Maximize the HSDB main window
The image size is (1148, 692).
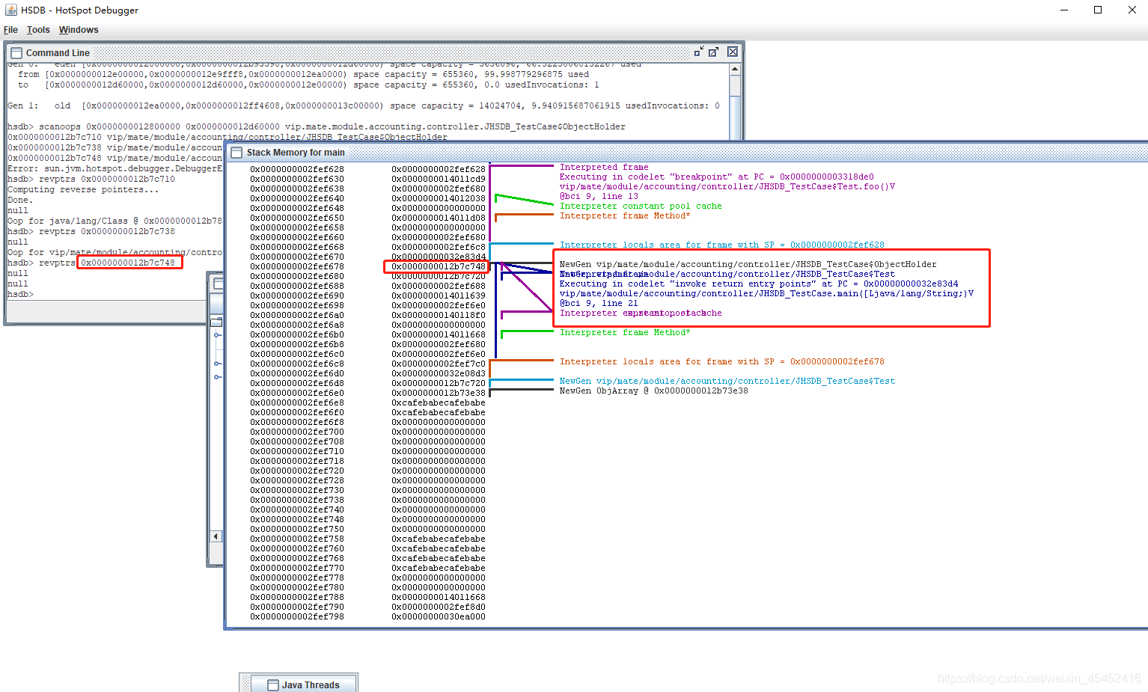click(1098, 10)
